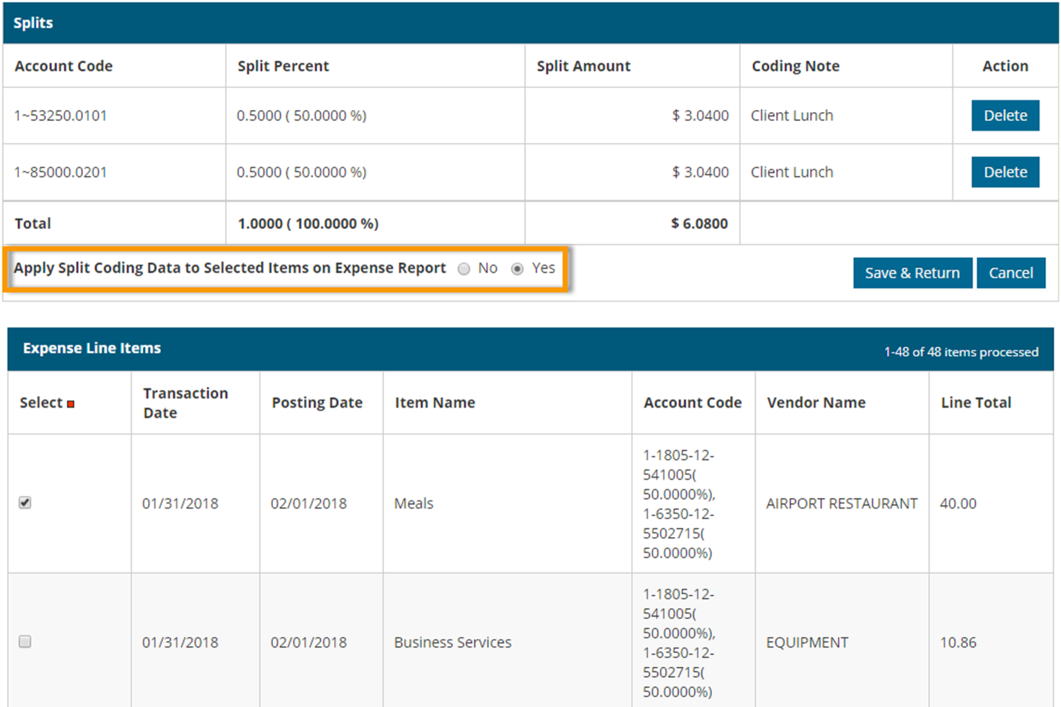Viewport: 1061px width, 707px height.
Task: Select the No radio option for applying split coding
Action: [464, 269]
